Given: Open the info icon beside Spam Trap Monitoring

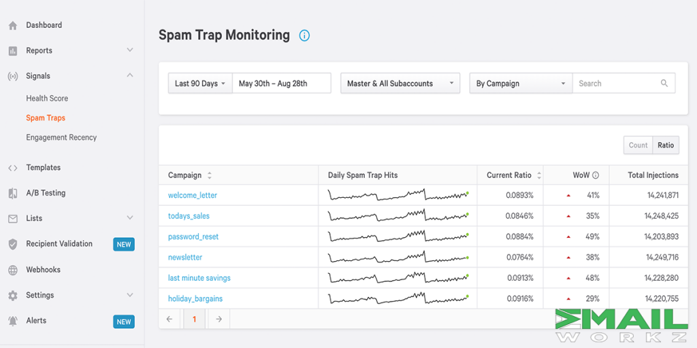Looking at the screenshot, I should 304,36.
